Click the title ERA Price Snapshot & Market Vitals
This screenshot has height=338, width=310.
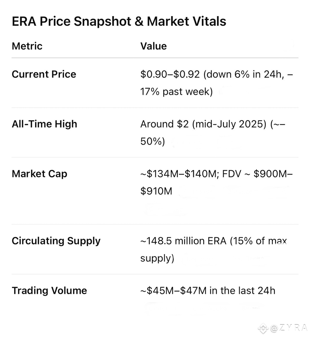click(x=119, y=21)
